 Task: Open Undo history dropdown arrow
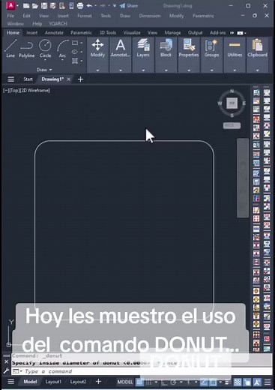(x=95, y=5)
